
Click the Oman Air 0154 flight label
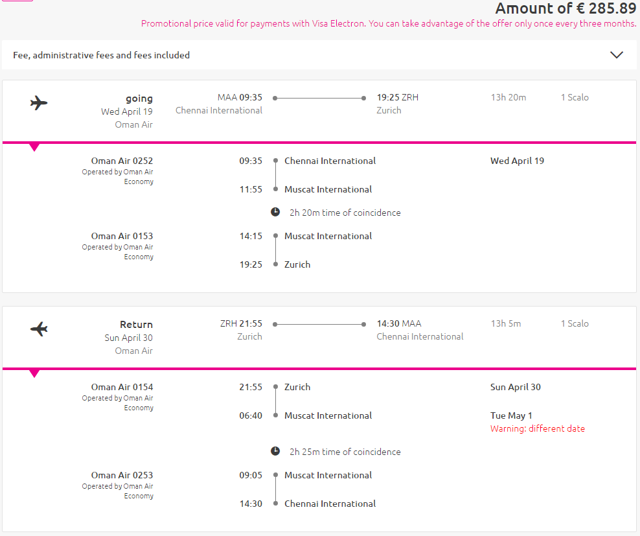(x=122, y=387)
